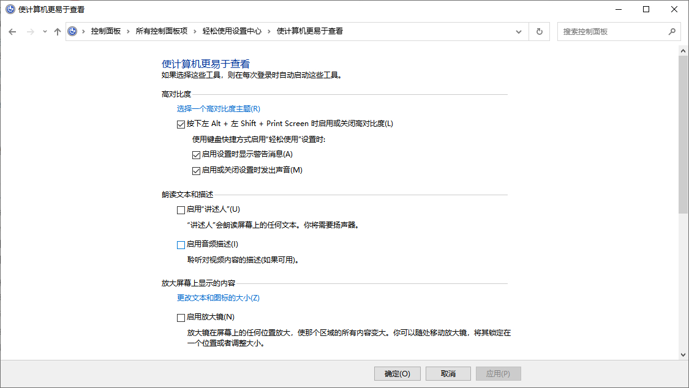Viewport: 689px width, 388px height.
Task: Click the forward navigation arrow
Action: (29, 31)
